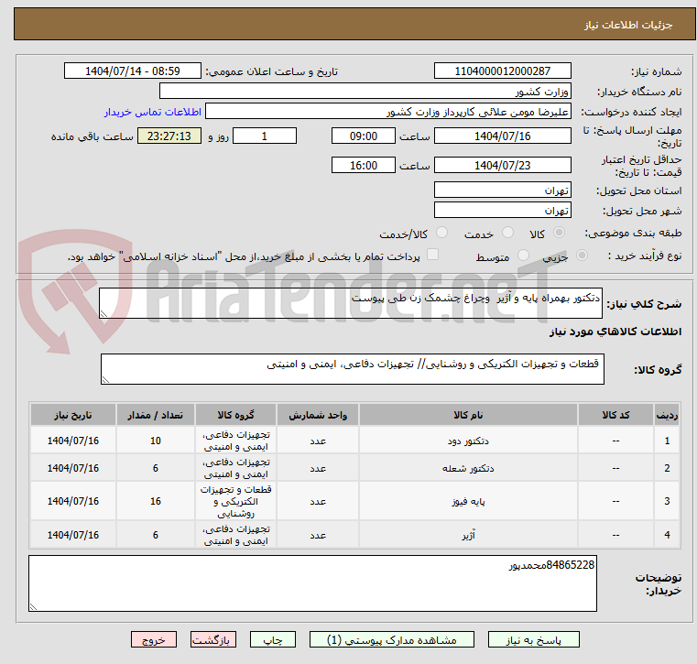Click the item name 'دتکتور شعله'
This screenshot has width=697, height=664.
[x=468, y=468]
